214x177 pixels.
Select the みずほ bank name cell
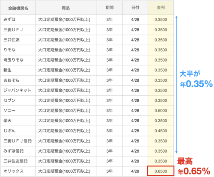pyautogui.click(x=18, y=20)
